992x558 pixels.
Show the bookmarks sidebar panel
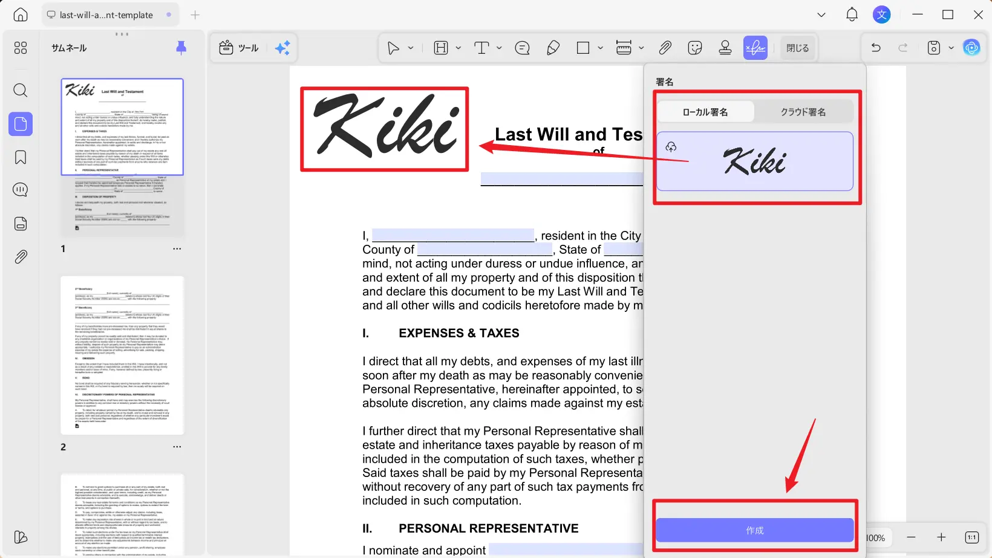pos(20,157)
